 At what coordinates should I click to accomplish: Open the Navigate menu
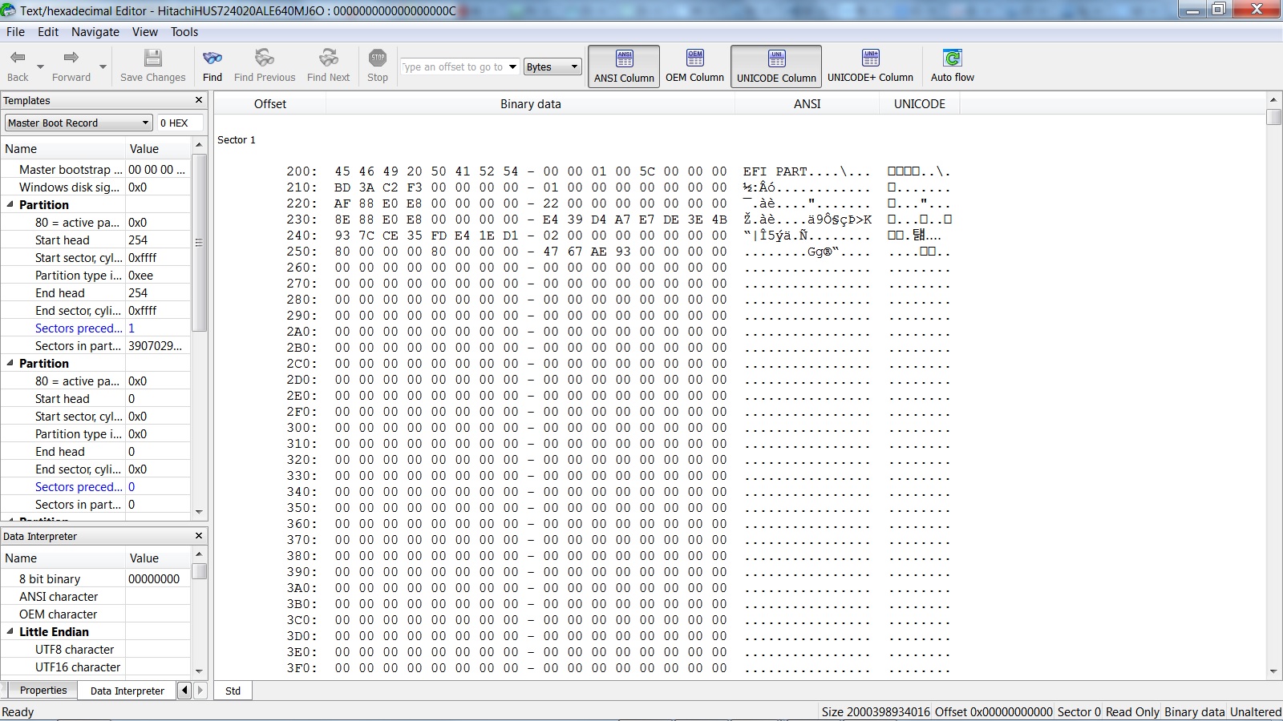pyautogui.click(x=95, y=32)
